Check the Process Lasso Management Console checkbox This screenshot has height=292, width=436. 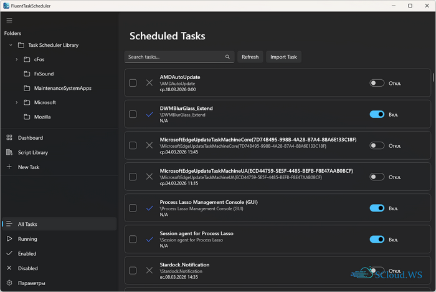(x=133, y=208)
